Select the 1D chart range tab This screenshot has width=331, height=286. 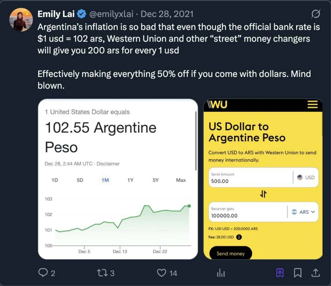point(55,180)
